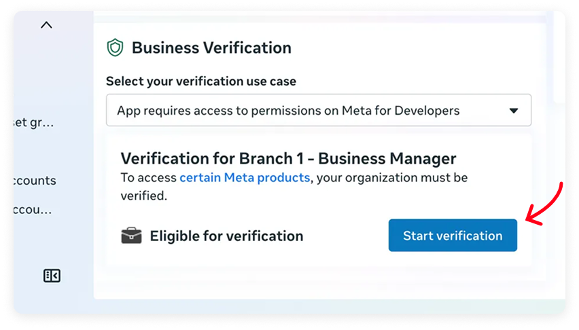
Task: Click the 'your organization must be' description text
Action: (x=393, y=178)
